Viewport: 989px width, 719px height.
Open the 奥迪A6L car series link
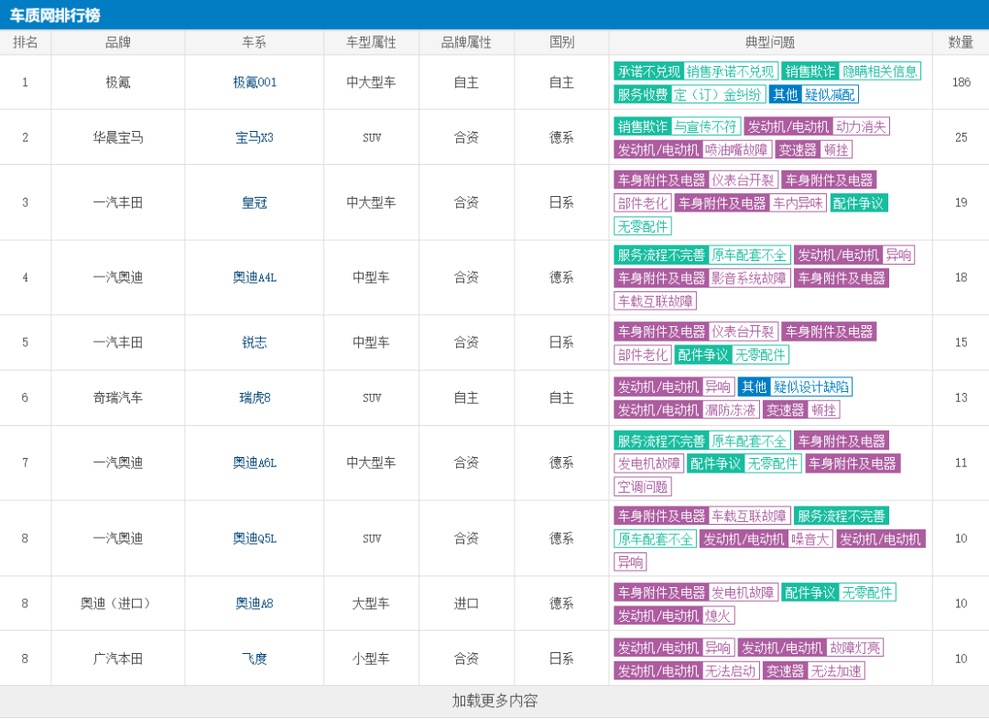click(255, 463)
